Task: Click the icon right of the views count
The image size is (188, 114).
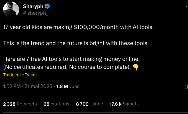Action: pyautogui.click(x=187, y=86)
